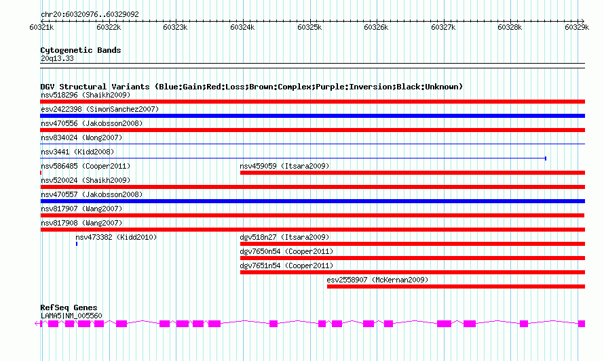Click the nsv520024 (Shaikh2009) label
Viewport: 604px width, 361px height.
tap(86, 180)
